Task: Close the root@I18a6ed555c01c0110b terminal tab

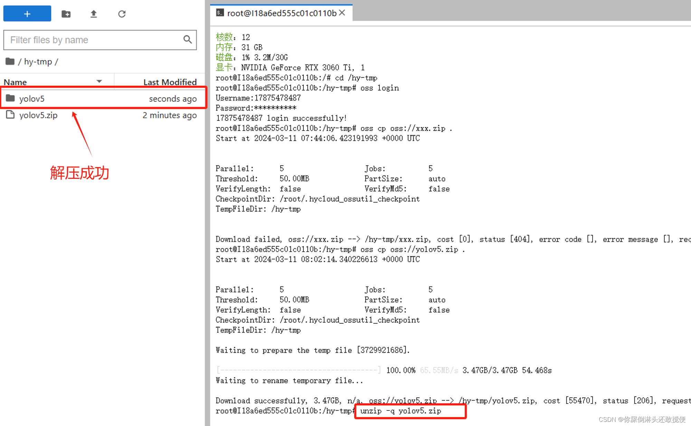Action: (342, 13)
